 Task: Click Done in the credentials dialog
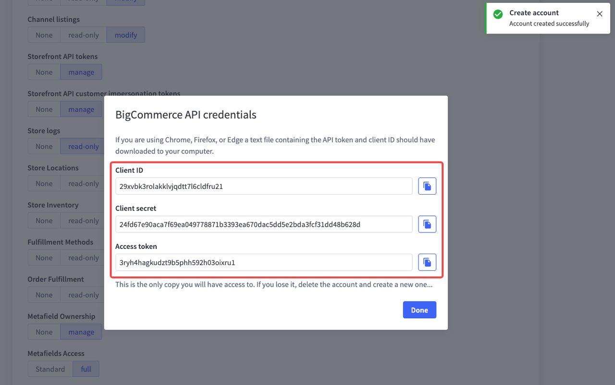pos(419,310)
